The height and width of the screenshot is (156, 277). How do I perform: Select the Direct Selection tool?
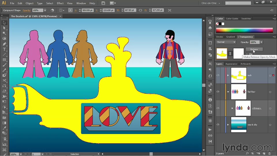(x=4, y=28)
